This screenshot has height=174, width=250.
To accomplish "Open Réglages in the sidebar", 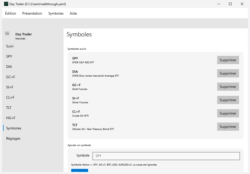I will coord(33,138).
